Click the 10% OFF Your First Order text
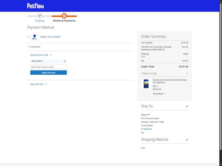 (x=156, y=48)
